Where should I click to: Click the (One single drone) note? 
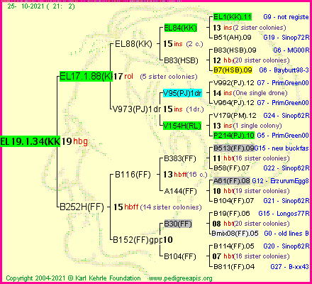(260, 93)
